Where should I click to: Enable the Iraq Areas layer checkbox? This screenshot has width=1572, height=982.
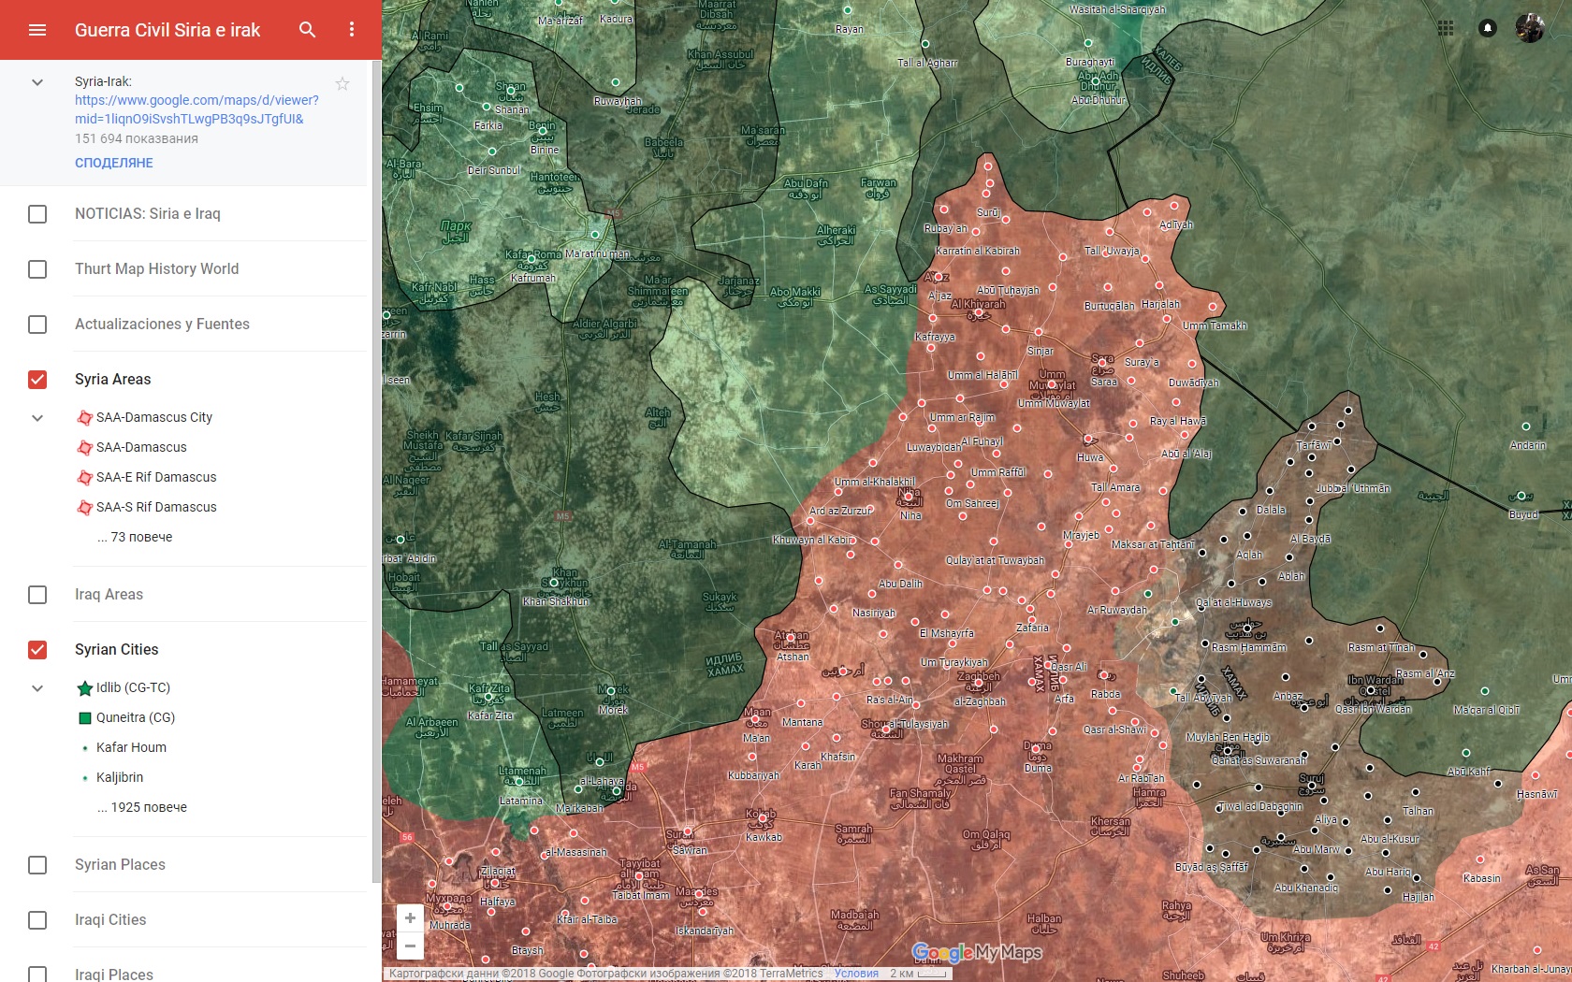[37, 595]
